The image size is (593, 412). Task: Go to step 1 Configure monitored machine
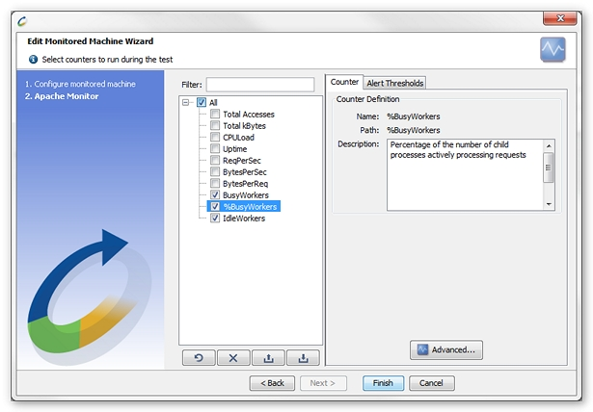(80, 84)
